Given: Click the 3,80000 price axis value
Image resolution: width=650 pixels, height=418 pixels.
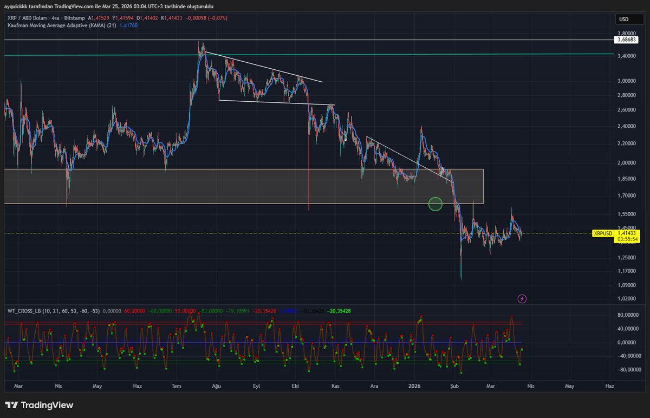Looking at the screenshot, I should pyautogui.click(x=627, y=33).
